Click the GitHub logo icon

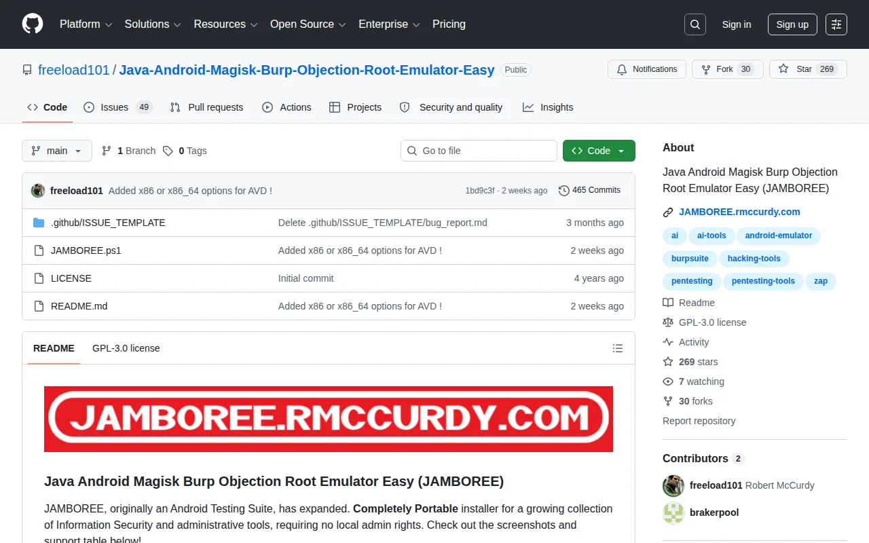click(x=33, y=24)
